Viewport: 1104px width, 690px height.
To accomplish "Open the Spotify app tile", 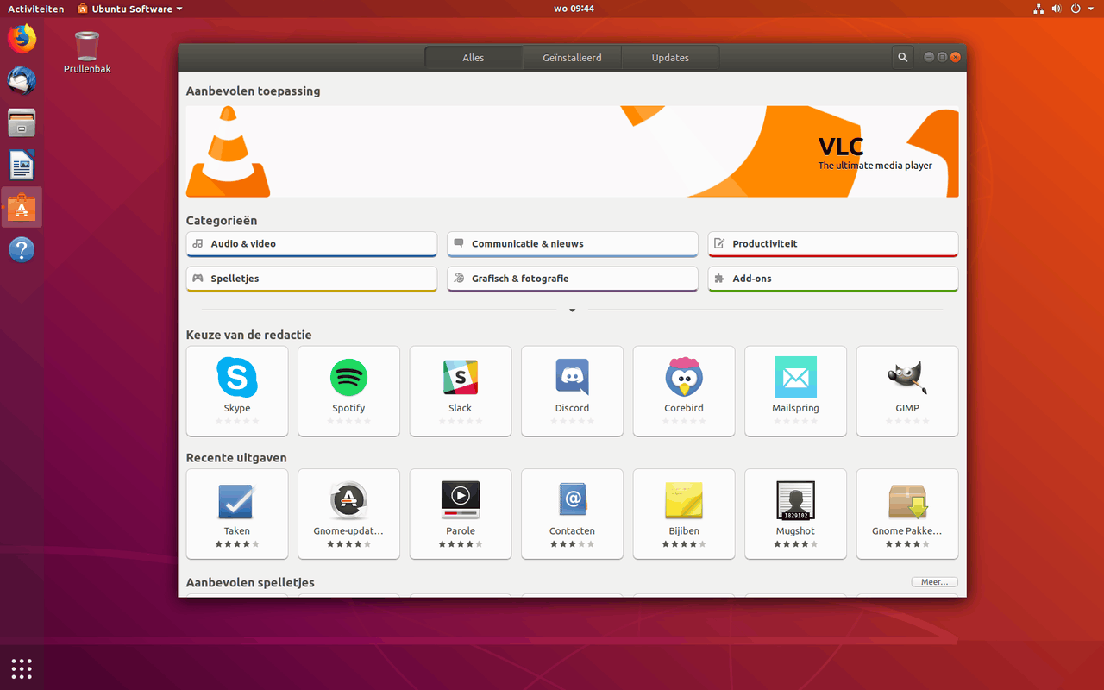I will point(348,391).
